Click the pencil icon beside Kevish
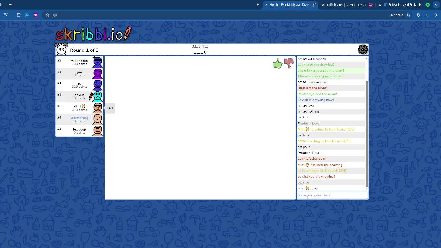The image size is (441, 248). tap(91, 96)
